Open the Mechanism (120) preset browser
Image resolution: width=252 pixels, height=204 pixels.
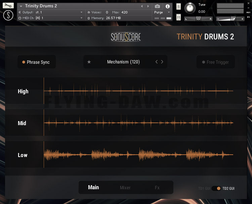point(123,62)
